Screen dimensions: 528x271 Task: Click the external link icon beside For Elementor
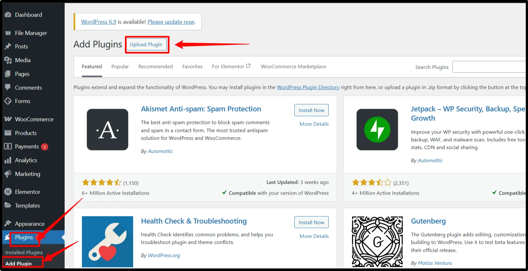[x=248, y=66]
